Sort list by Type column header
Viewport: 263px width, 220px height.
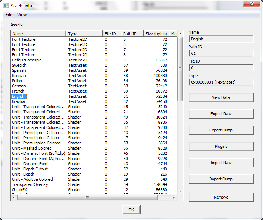[x=84, y=34]
